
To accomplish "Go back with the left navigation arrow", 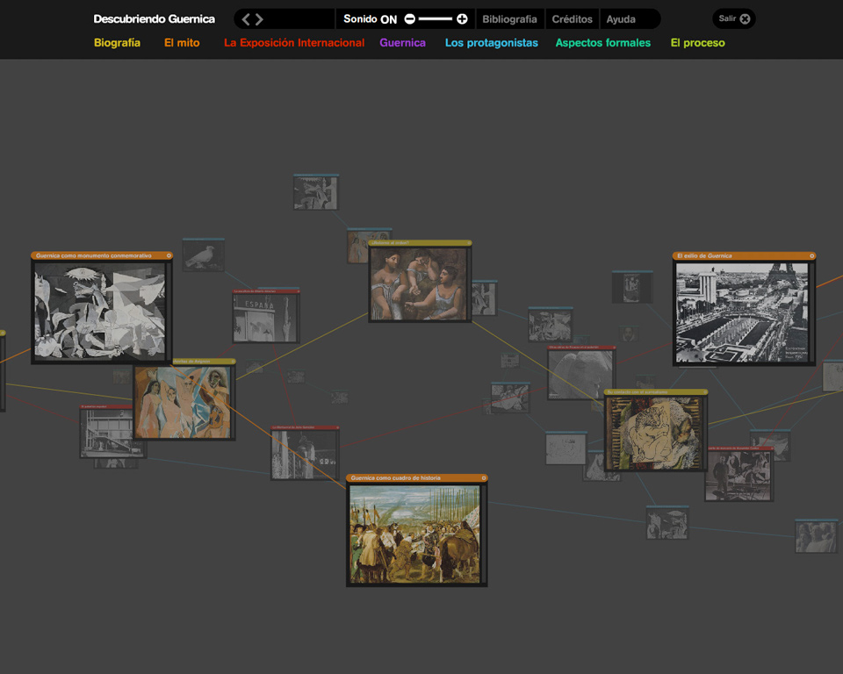I will [246, 19].
